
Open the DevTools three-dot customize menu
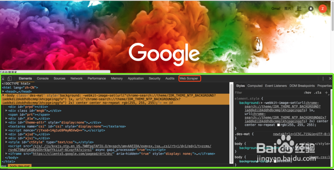tap(323, 78)
